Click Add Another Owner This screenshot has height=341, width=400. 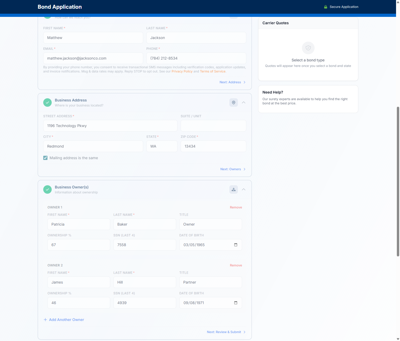(64, 320)
